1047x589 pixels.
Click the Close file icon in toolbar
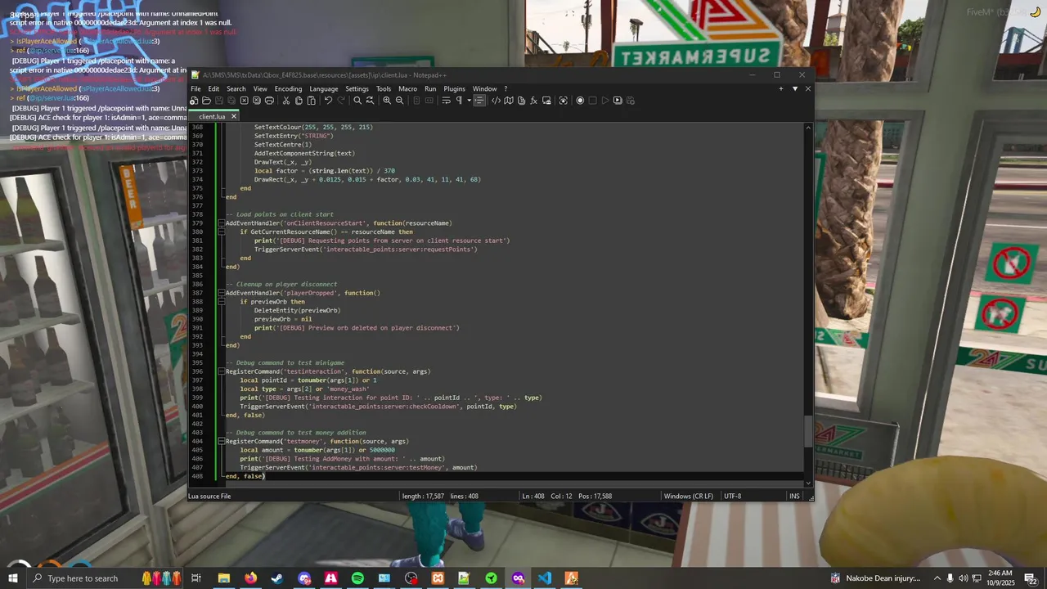tap(244, 101)
